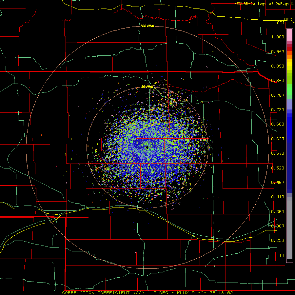Click the 9 MAY 25 18:02 timestamp

(x=212, y=293)
